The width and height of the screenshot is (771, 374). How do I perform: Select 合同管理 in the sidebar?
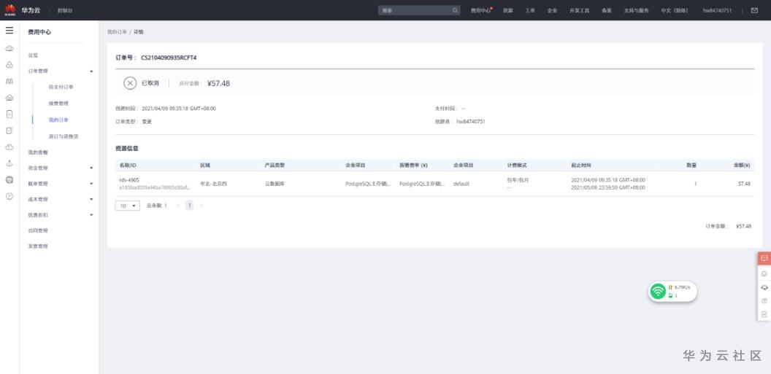[38, 230]
